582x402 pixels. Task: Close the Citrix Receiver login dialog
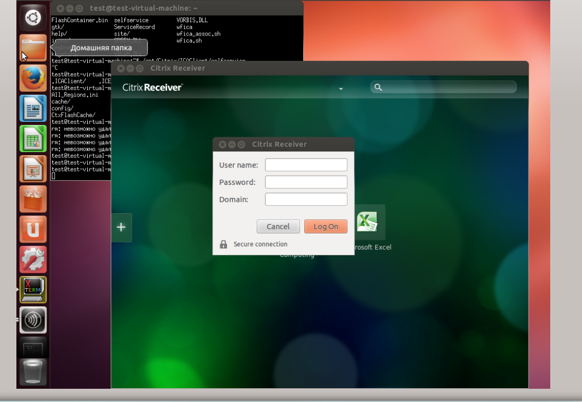pyautogui.click(x=222, y=145)
